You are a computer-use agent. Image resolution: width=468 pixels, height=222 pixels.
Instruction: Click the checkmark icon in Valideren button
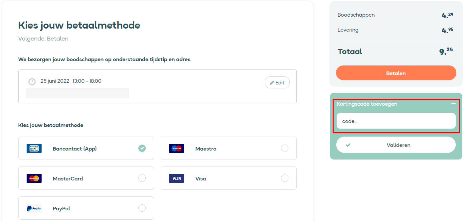[348, 145]
